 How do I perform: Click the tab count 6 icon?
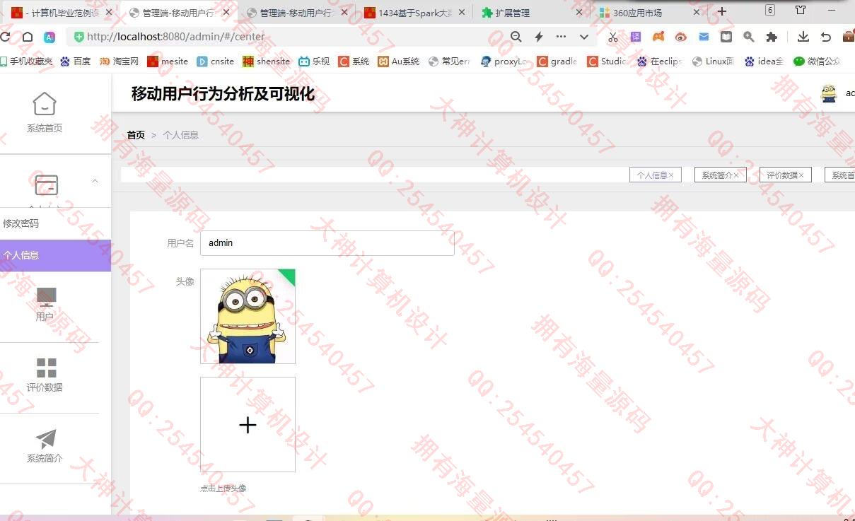point(770,10)
